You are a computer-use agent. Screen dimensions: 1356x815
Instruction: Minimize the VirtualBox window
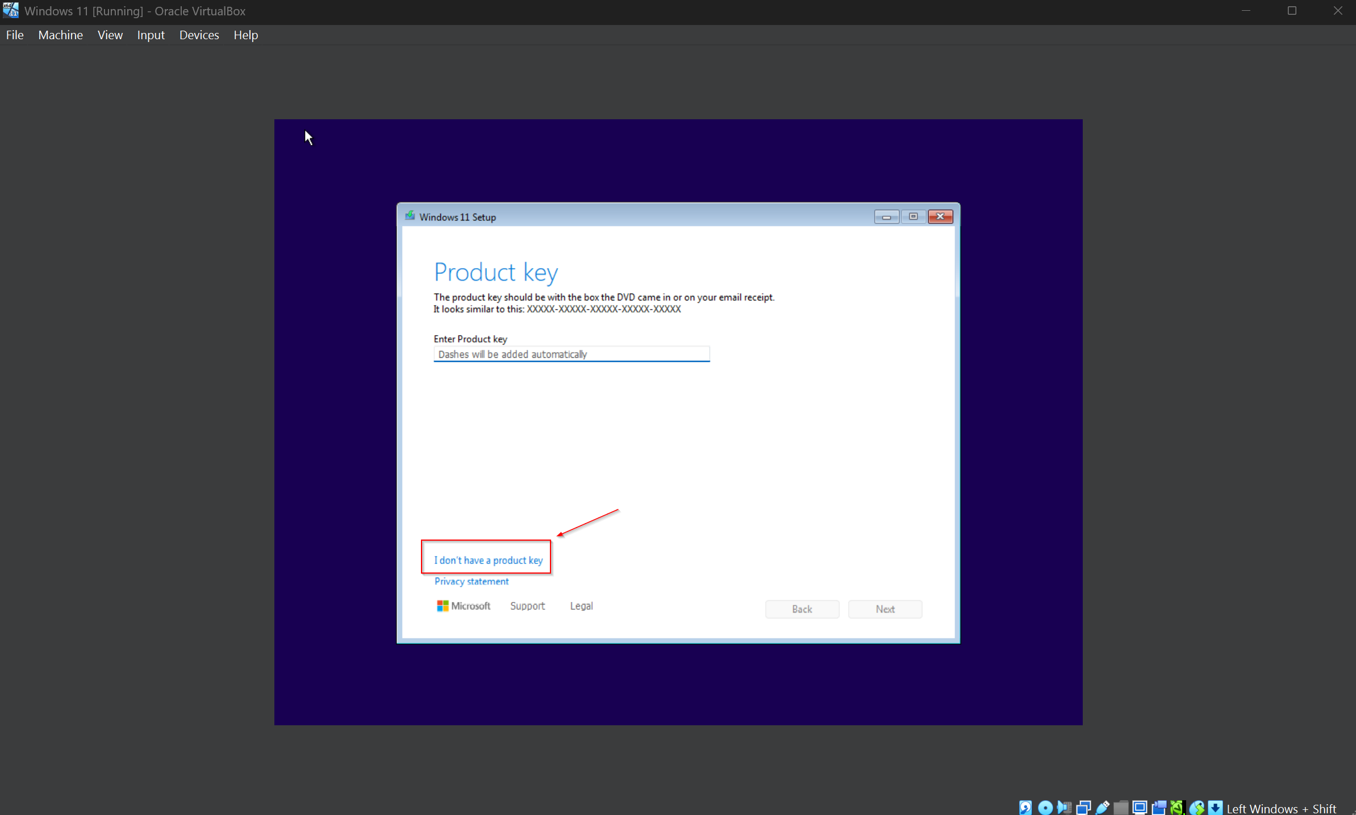1246,11
